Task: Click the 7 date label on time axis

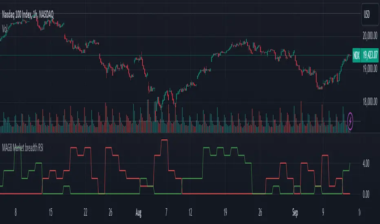Action: tap(166, 212)
